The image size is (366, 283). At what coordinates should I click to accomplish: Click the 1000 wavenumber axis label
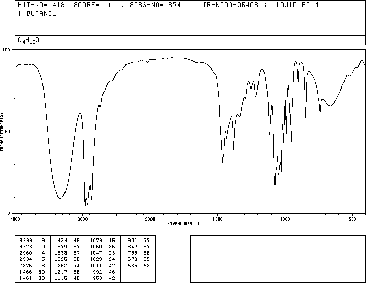[x=285, y=219]
